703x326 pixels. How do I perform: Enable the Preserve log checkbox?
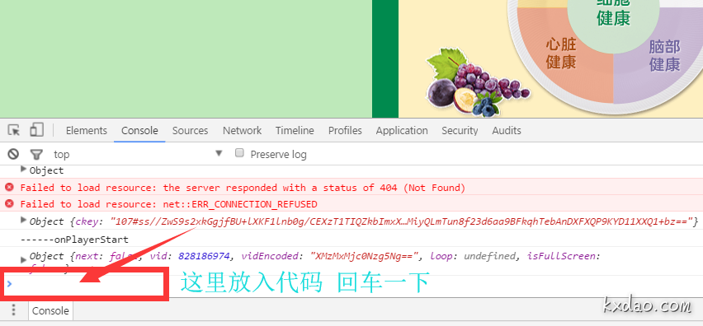coord(240,153)
